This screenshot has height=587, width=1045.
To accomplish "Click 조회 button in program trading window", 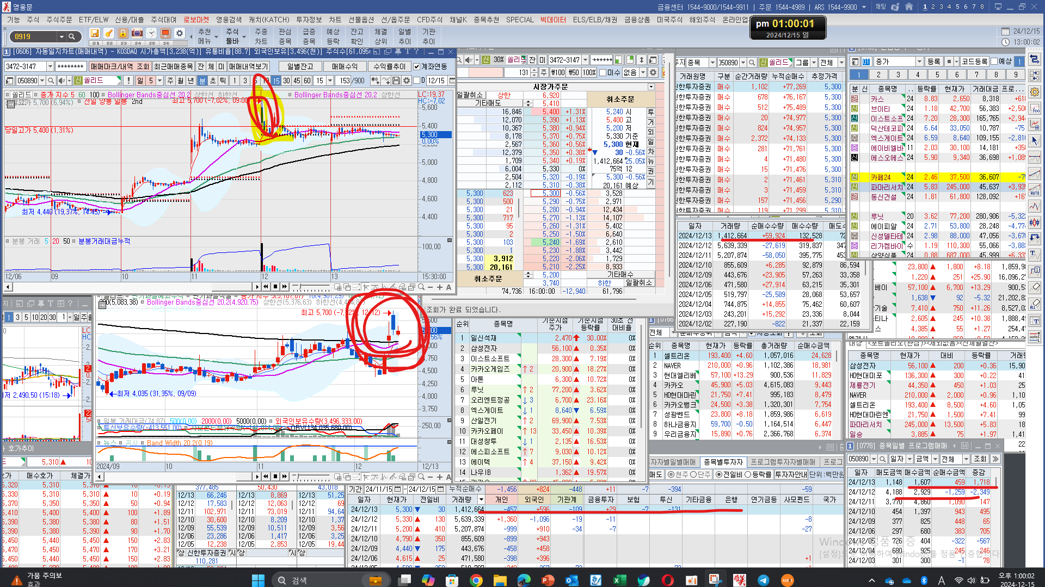I will click(x=980, y=459).
